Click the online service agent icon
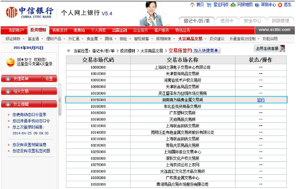The image size is (296, 189). [282, 48]
